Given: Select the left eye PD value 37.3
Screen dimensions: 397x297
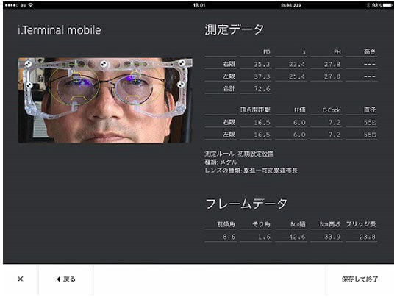Looking at the screenshot, I should [262, 76].
